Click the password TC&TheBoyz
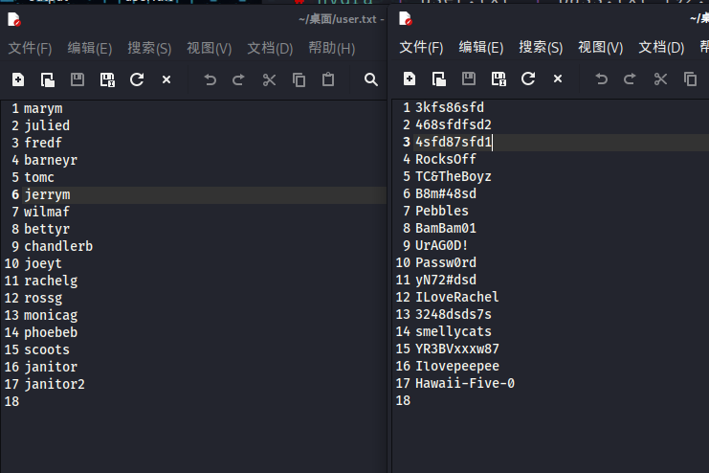The width and height of the screenshot is (709, 473). coord(454,176)
